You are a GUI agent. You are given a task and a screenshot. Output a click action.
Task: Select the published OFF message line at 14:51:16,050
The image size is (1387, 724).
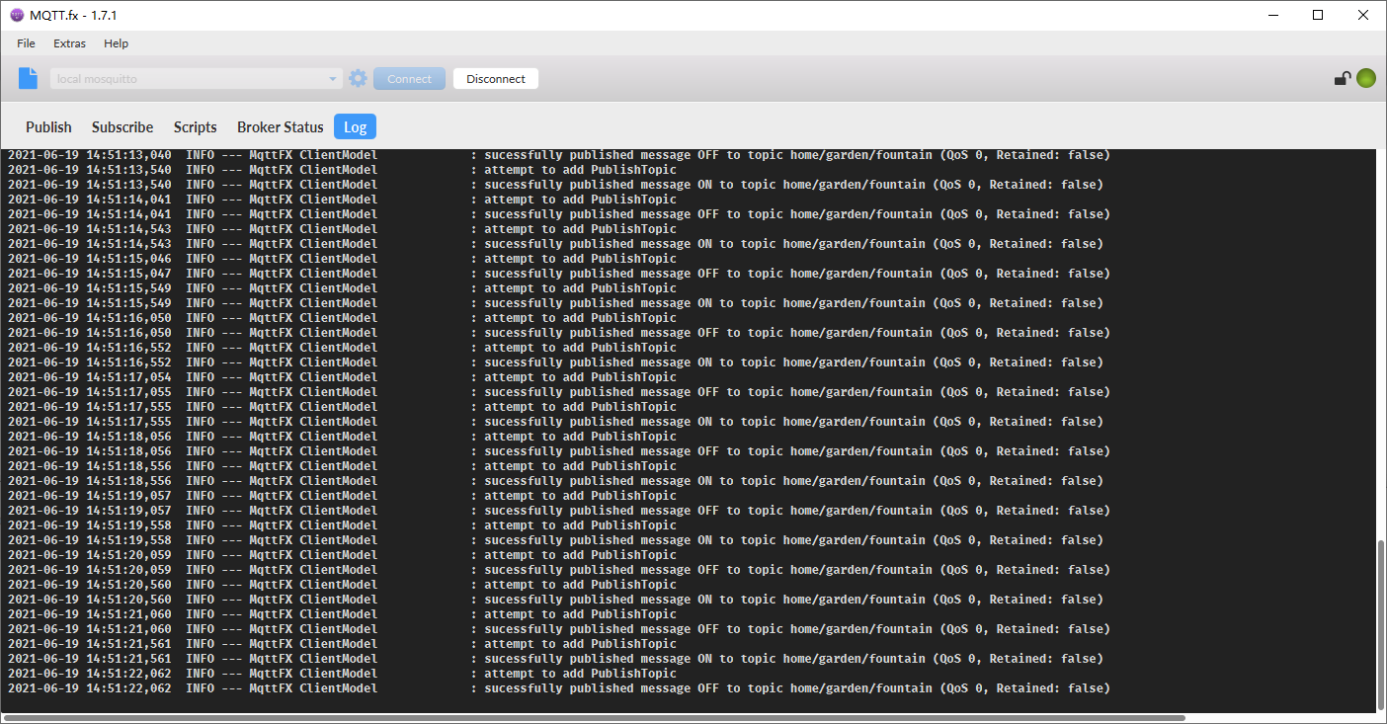click(559, 333)
